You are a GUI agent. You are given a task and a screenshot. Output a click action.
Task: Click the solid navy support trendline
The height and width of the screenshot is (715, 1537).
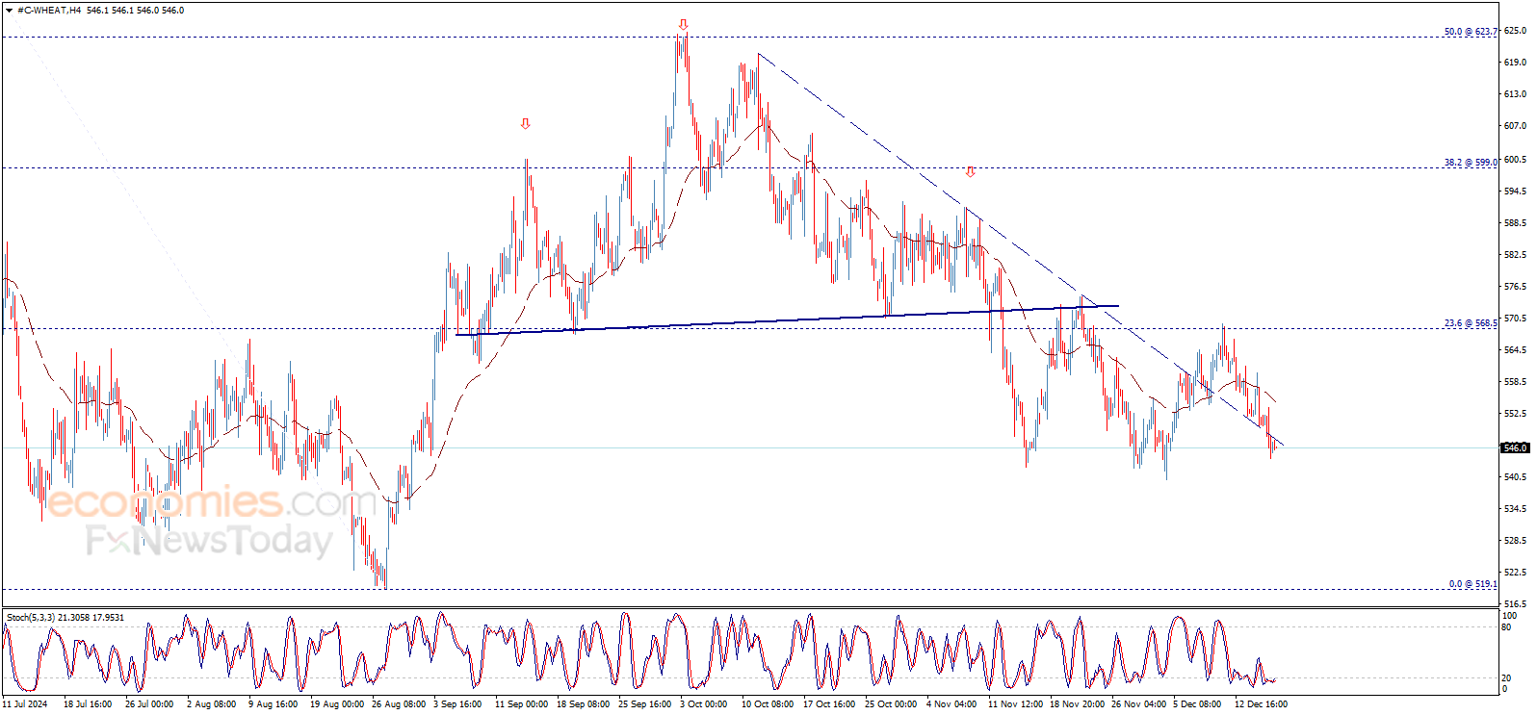787,320
